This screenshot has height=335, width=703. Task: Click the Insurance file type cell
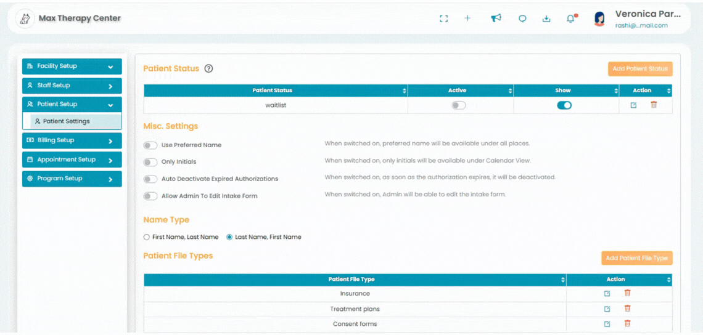(x=355, y=294)
